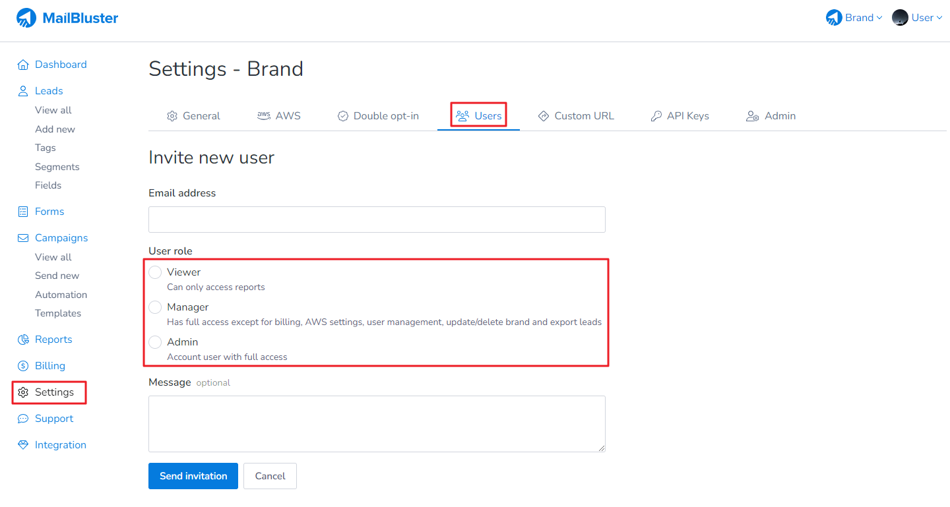Click inside the optional Message textarea

tap(377, 424)
